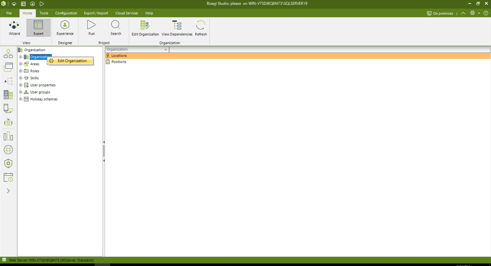Select the Positions row in list

click(x=298, y=62)
